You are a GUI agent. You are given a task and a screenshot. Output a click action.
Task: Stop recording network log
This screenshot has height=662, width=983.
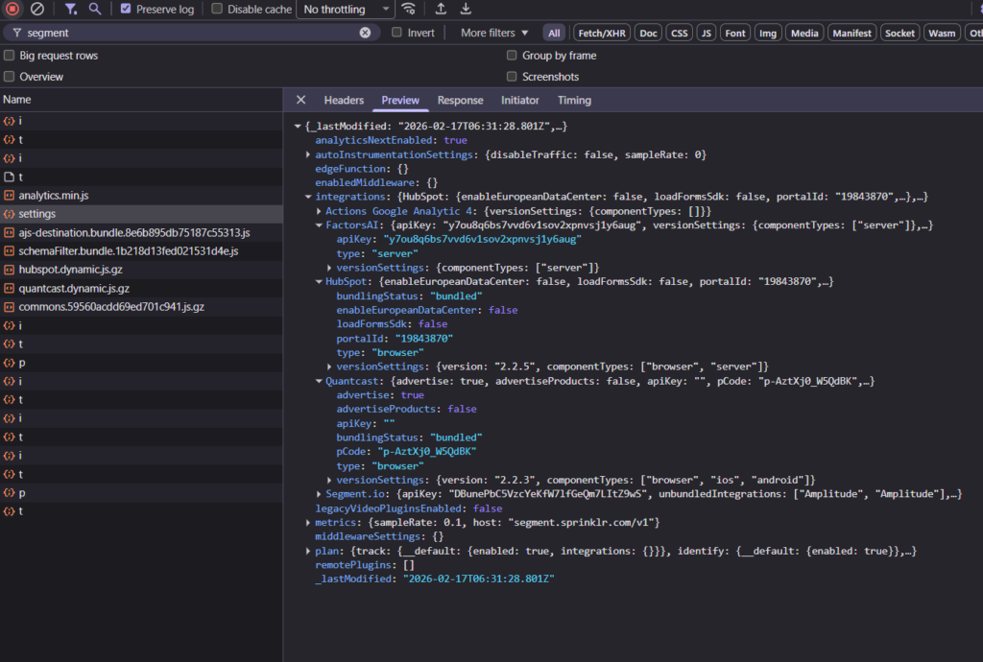click(12, 9)
